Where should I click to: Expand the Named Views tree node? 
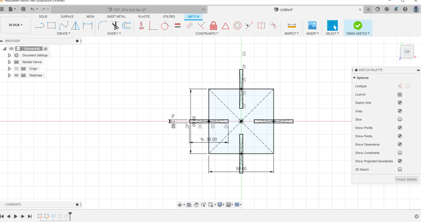pyautogui.click(x=9, y=62)
